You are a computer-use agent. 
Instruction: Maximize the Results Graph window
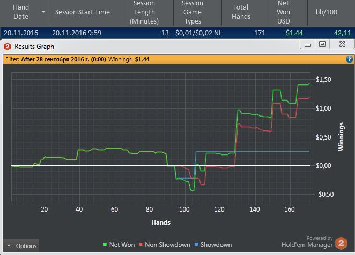[x=322, y=44]
